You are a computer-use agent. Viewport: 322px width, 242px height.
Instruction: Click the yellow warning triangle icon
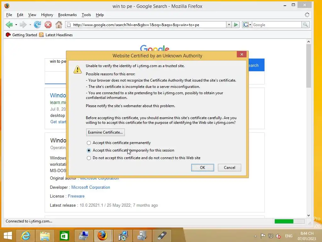coord(77,70)
